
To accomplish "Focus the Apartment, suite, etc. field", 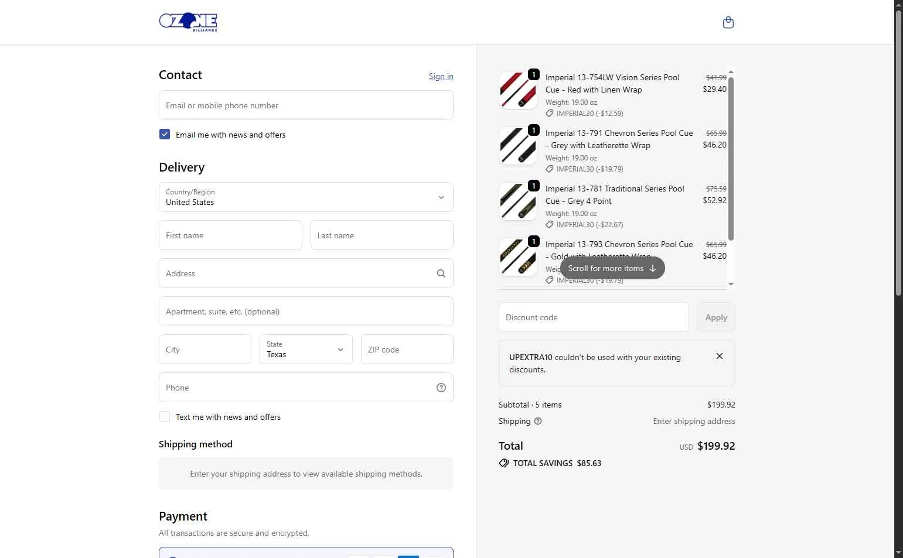I will 306,311.
